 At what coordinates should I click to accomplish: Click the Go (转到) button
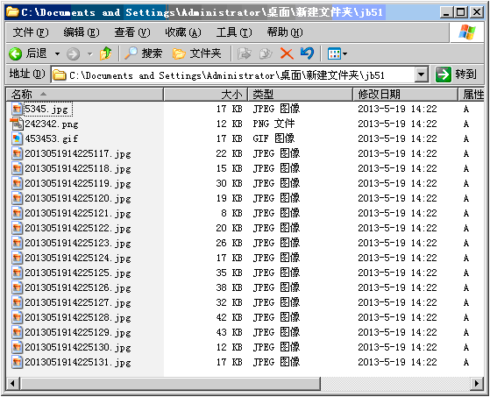[456, 74]
